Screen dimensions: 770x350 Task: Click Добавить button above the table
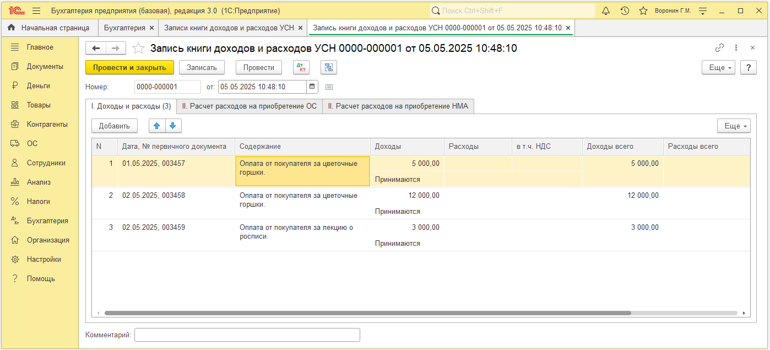(x=115, y=126)
